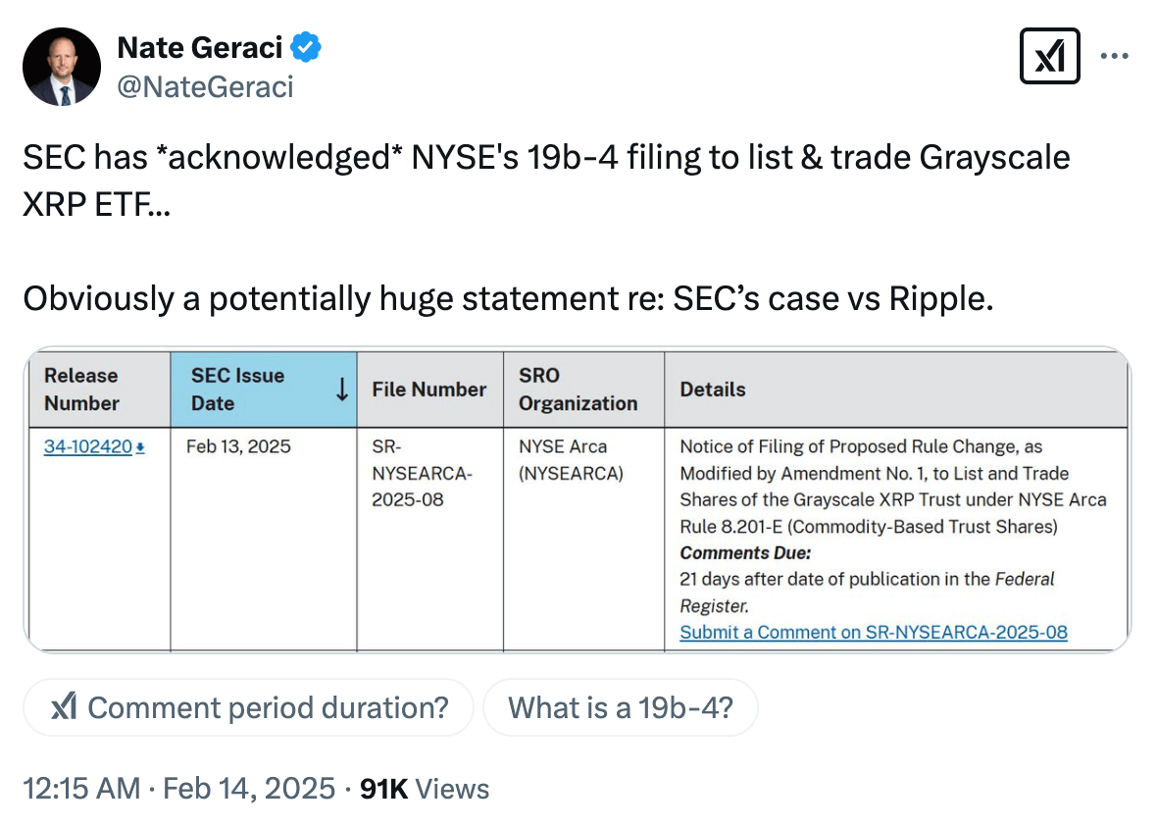The image size is (1157, 828).
Task: Open the three-dots more options menu
Action: (1115, 56)
